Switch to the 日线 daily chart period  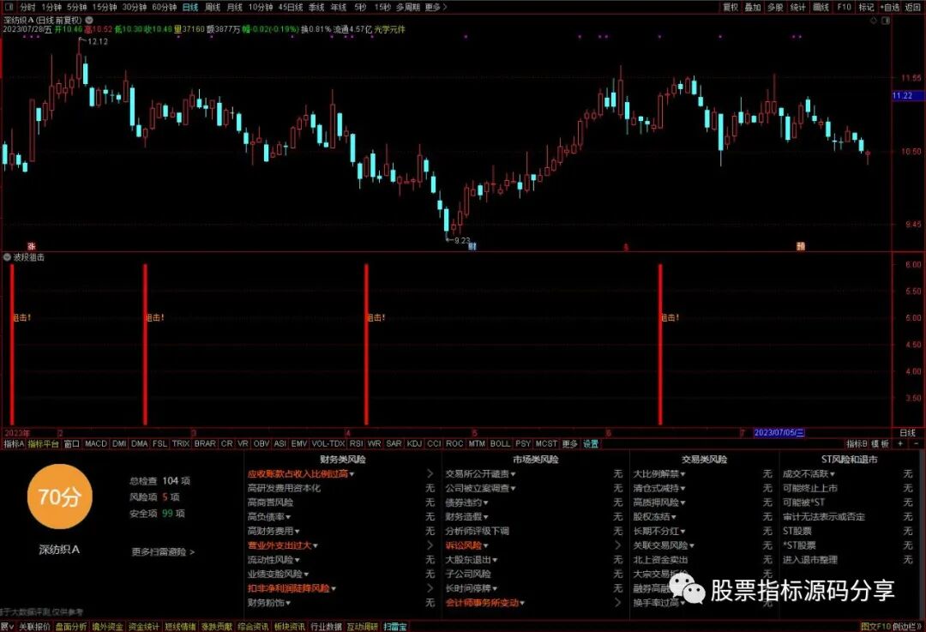click(x=190, y=7)
